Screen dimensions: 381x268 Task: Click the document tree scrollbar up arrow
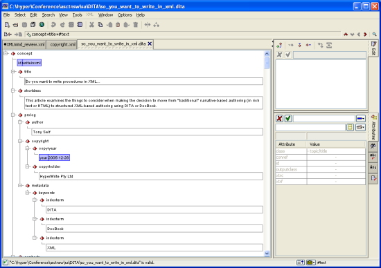point(267,54)
